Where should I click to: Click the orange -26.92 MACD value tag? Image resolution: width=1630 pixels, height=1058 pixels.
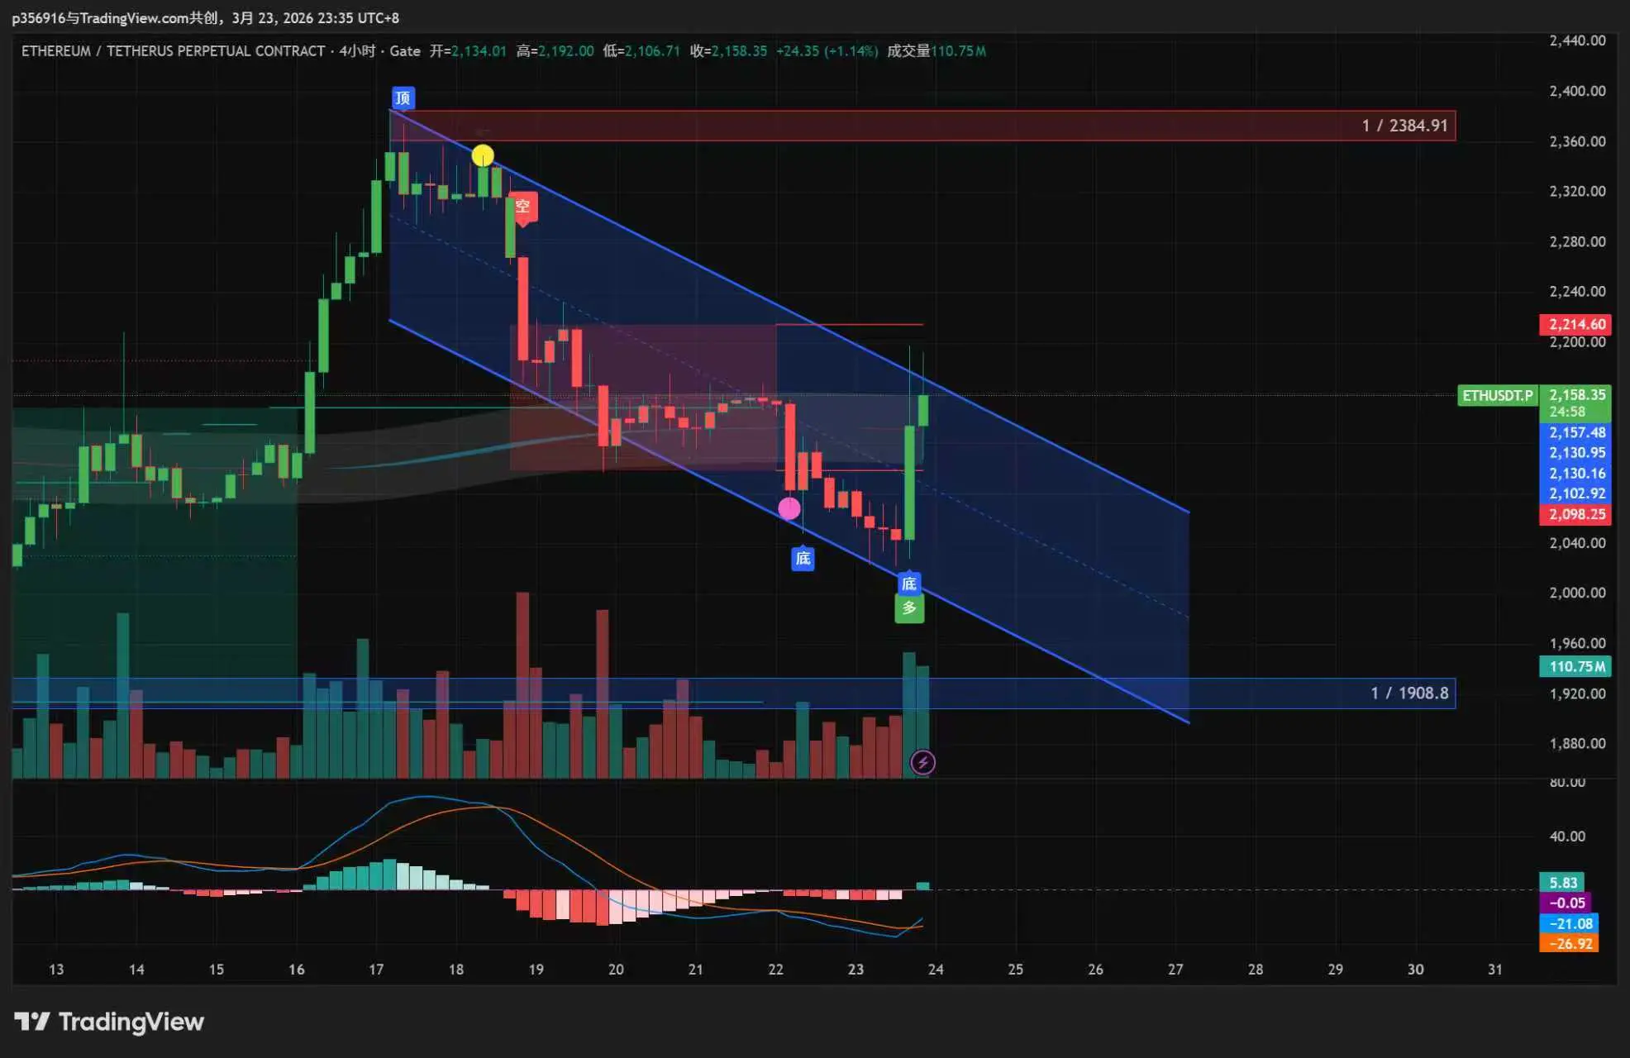[1569, 943]
